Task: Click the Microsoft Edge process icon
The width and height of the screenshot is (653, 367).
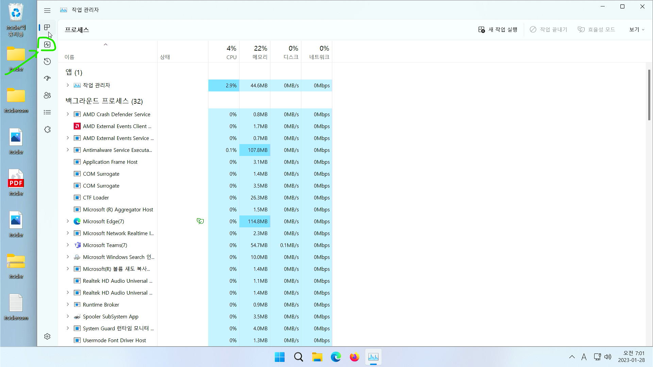Action: coord(77,221)
